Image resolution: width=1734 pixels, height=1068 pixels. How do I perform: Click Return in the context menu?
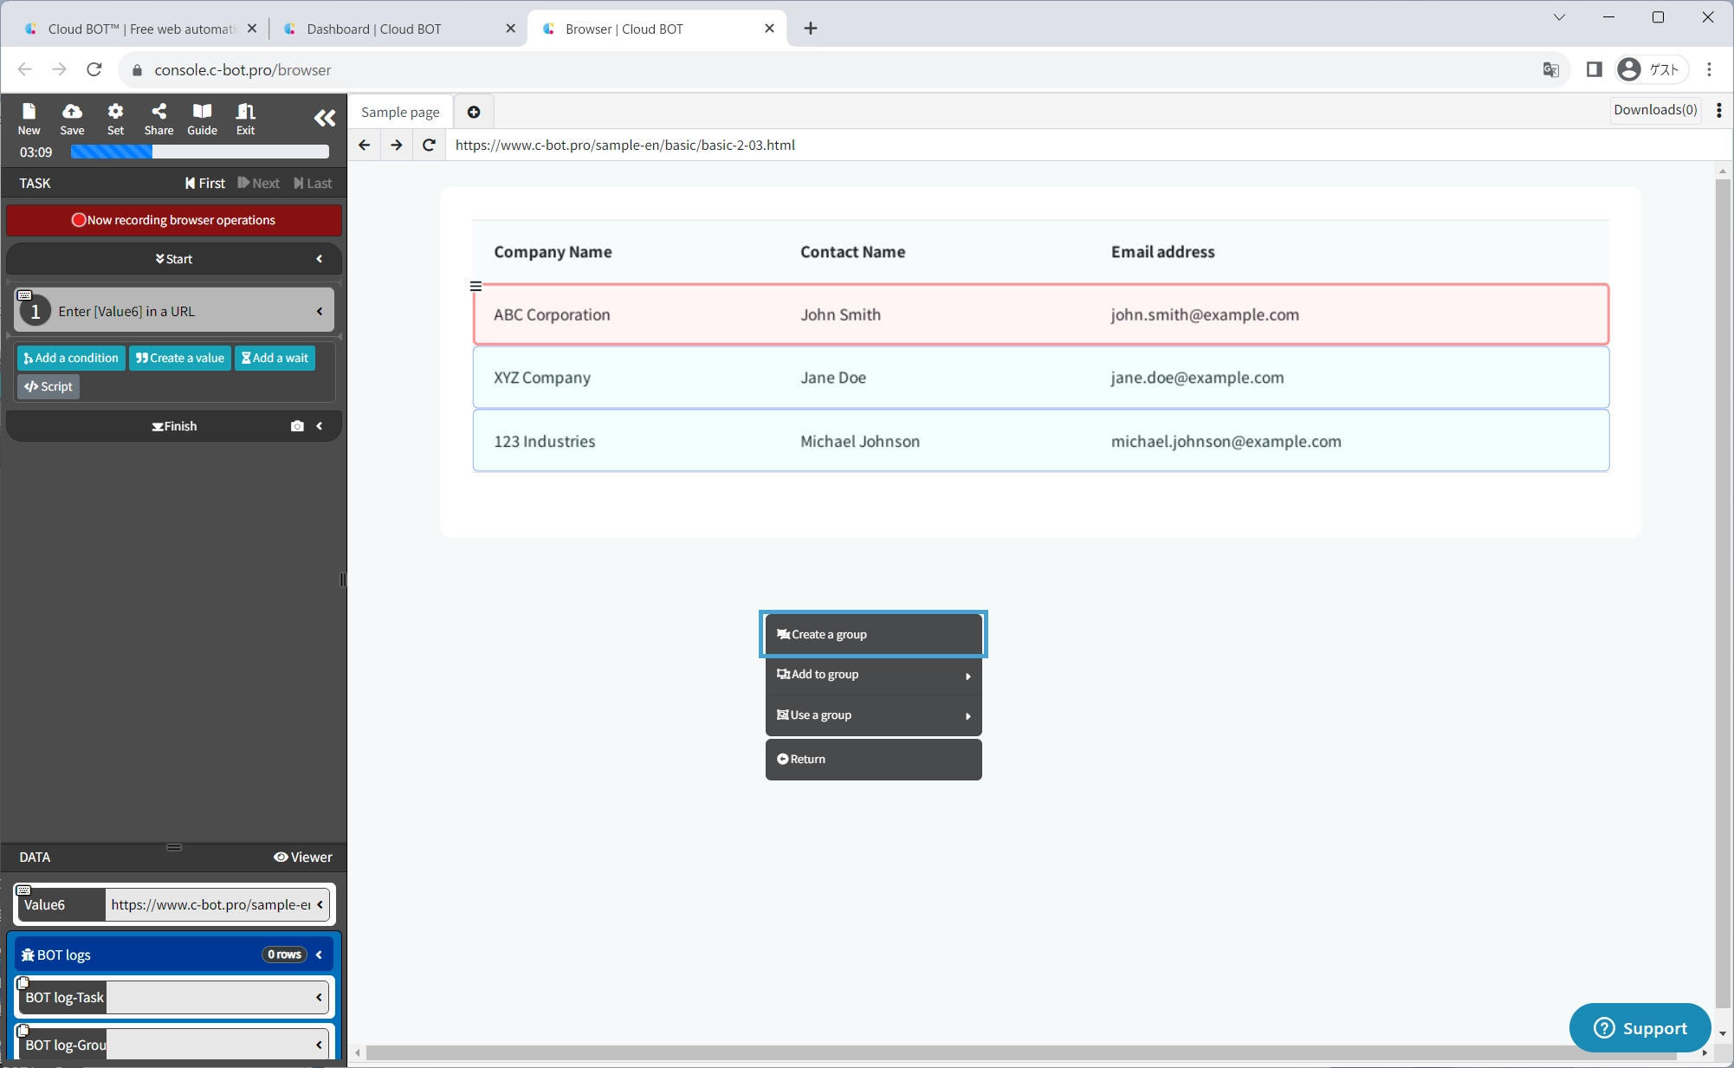click(873, 759)
